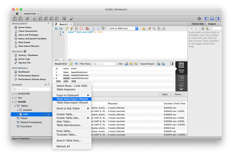The height and width of the screenshot is (154, 232).
Task: Open Send to SQL Editor submenu
Action: 72,108
